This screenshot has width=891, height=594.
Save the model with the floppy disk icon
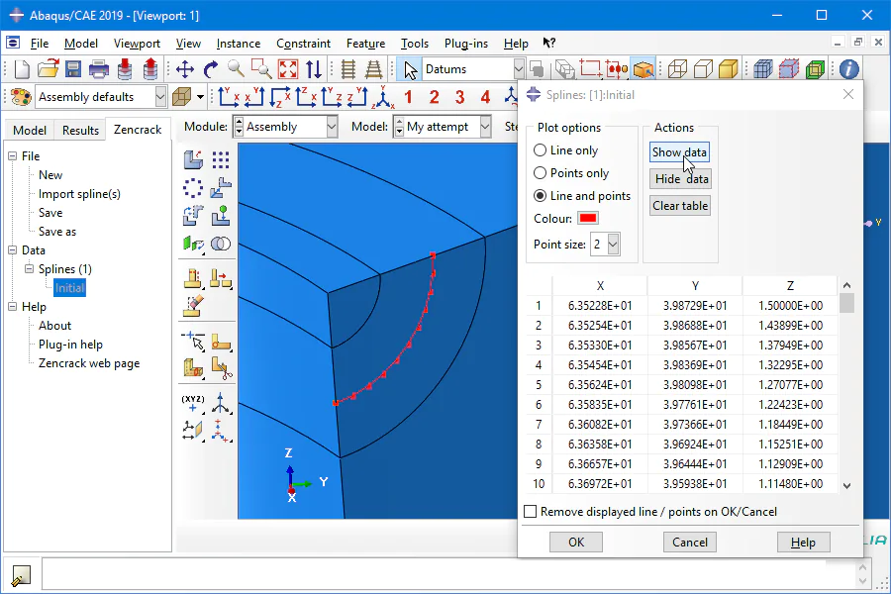coord(73,69)
